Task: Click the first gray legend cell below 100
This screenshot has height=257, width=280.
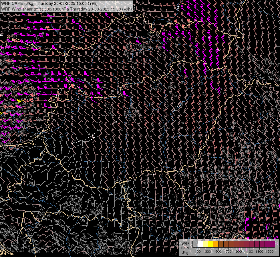Action: (195, 244)
